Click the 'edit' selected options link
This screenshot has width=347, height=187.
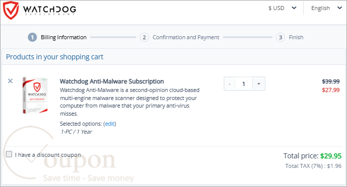click(x=110, y=124)
